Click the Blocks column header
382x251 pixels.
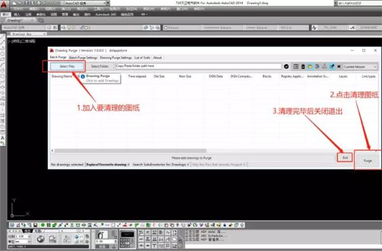click(267, 76)
